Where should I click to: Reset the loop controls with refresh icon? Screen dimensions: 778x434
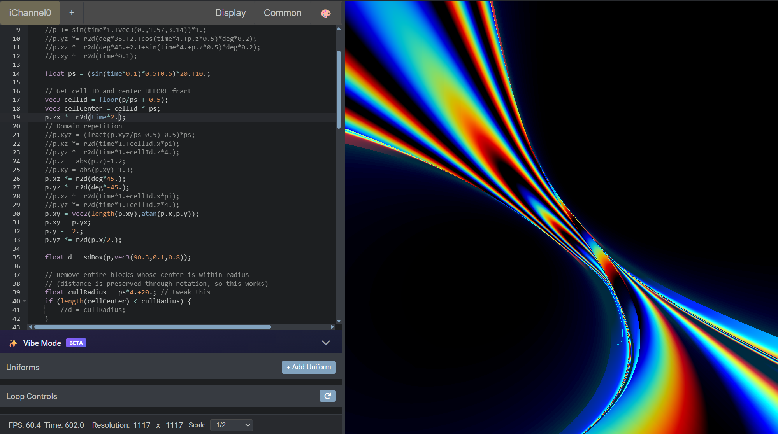tap(327, 396)
